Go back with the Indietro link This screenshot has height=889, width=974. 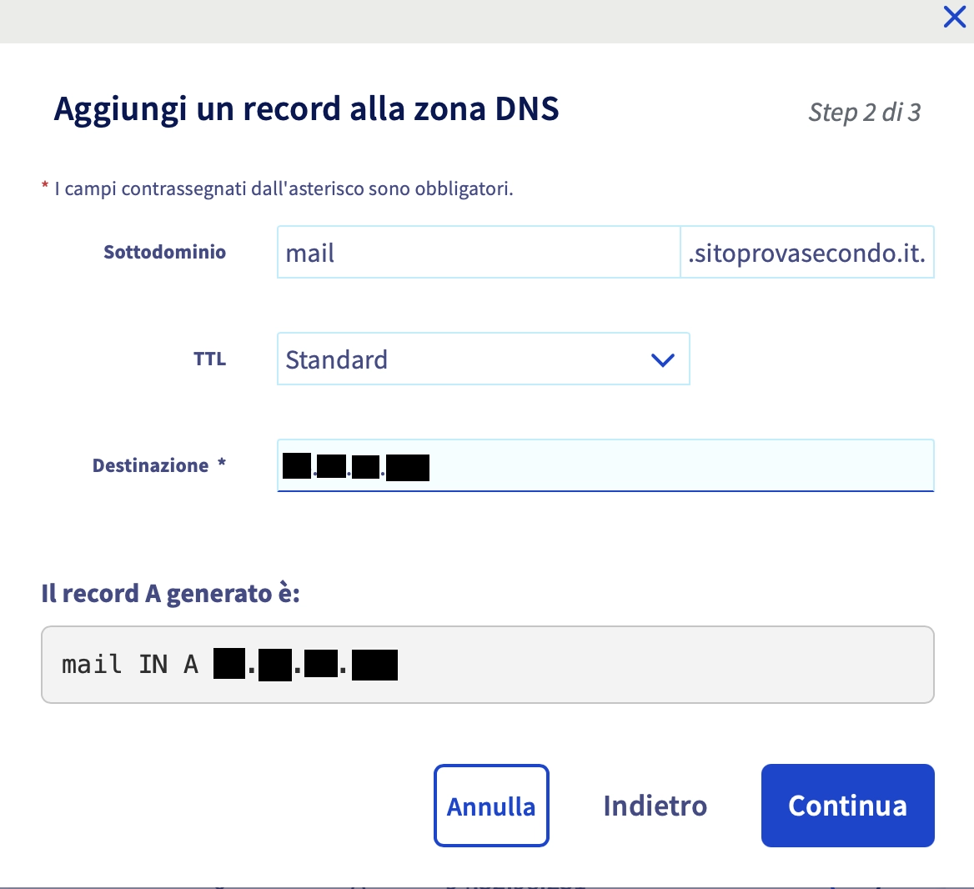point(655,806)
